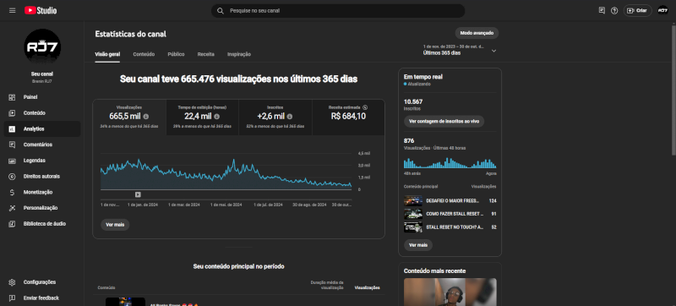Click info icon beside +2,6 mil subscribers
Screen dimensions: 676x306
click(290, 117)
